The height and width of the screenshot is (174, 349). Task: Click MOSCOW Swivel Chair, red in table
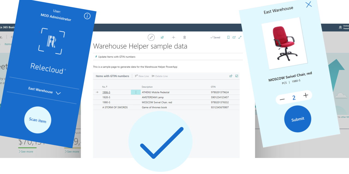click(157, 102)
